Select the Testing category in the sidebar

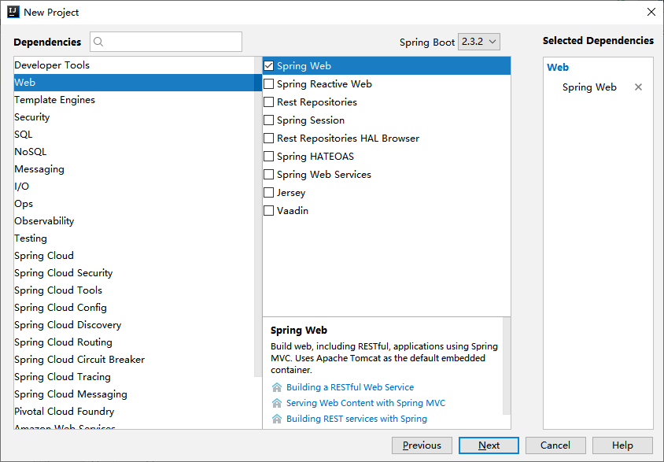(x=30, y=238)
